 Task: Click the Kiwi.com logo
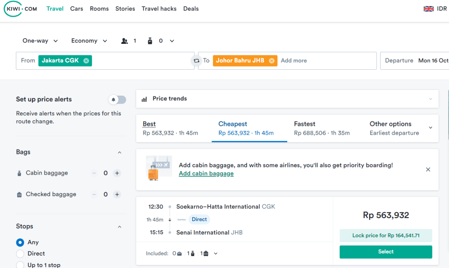click(x=21, y=9)
